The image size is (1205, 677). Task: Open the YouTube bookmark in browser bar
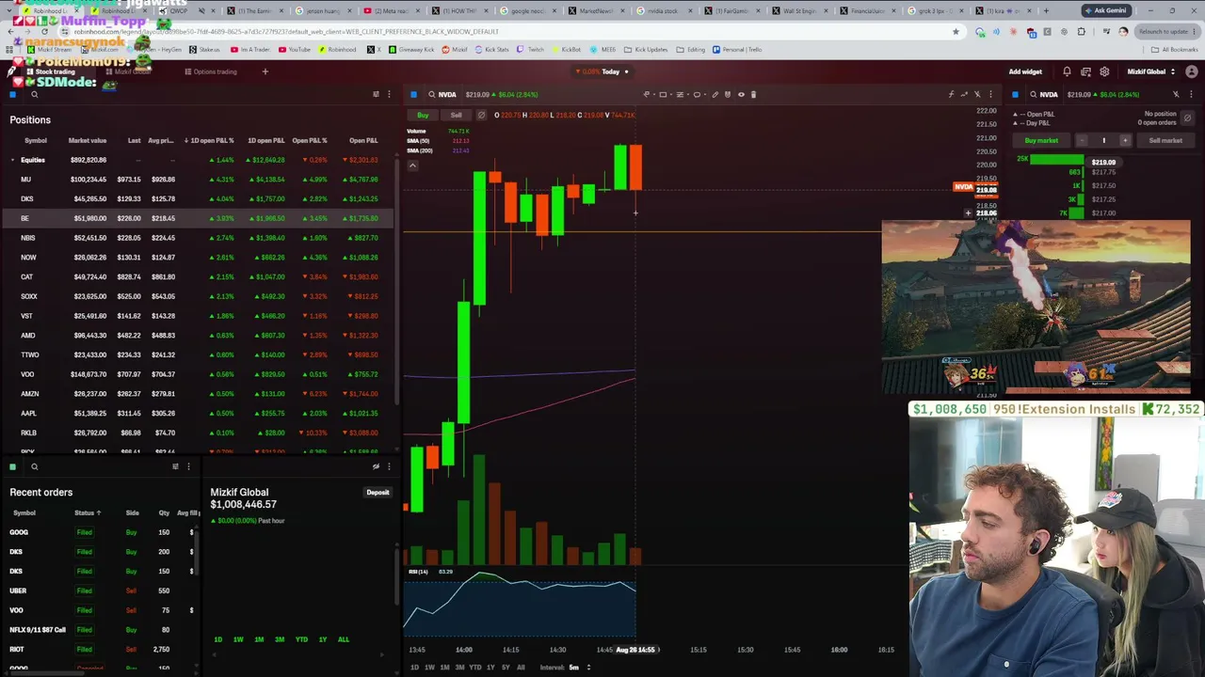(294, 49)
